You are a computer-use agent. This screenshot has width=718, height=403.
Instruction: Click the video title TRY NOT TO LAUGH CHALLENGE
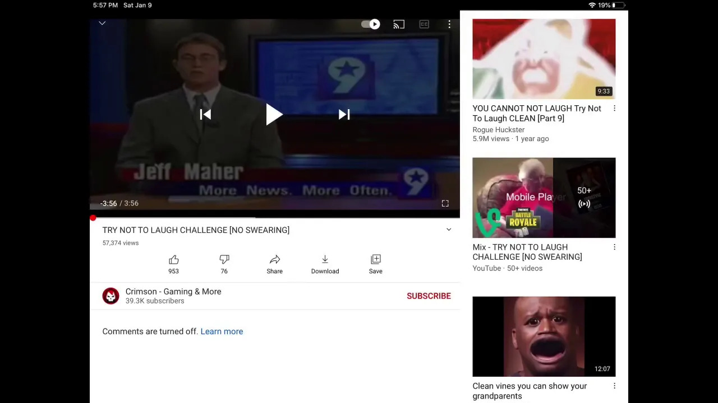coord(196,230)
